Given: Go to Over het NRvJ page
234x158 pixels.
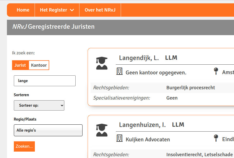Looking at the screenshot, I should coord(100,10).
